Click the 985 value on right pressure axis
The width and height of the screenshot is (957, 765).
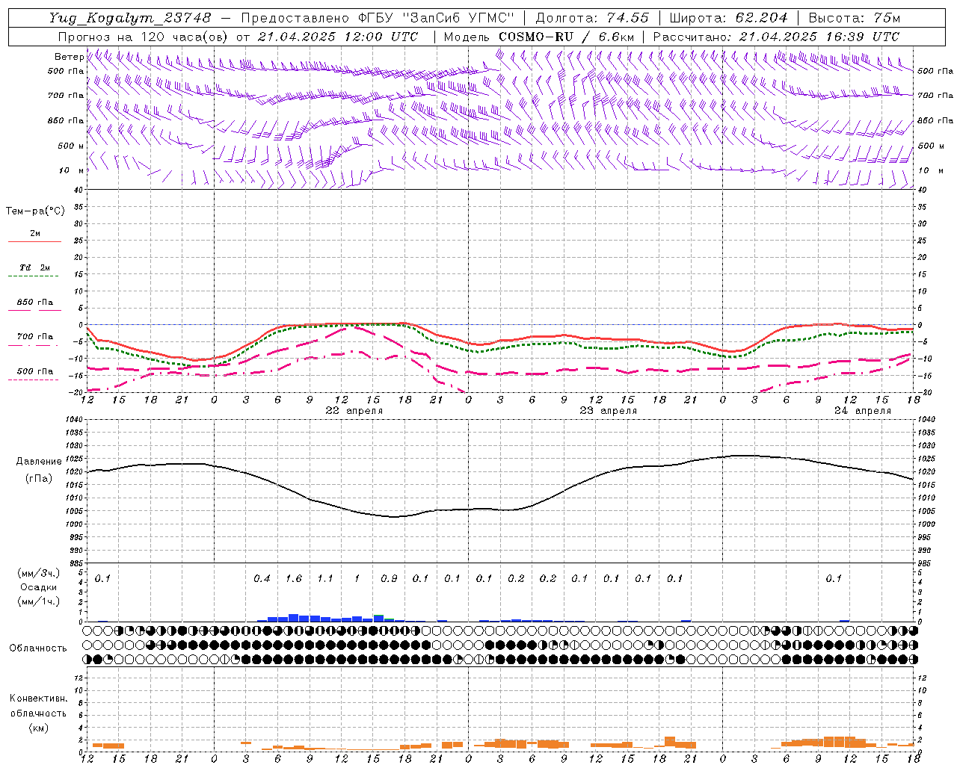[926, 563]
